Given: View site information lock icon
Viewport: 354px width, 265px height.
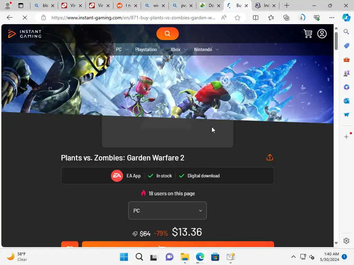Looking at the screenshot, I should point(44,18).
